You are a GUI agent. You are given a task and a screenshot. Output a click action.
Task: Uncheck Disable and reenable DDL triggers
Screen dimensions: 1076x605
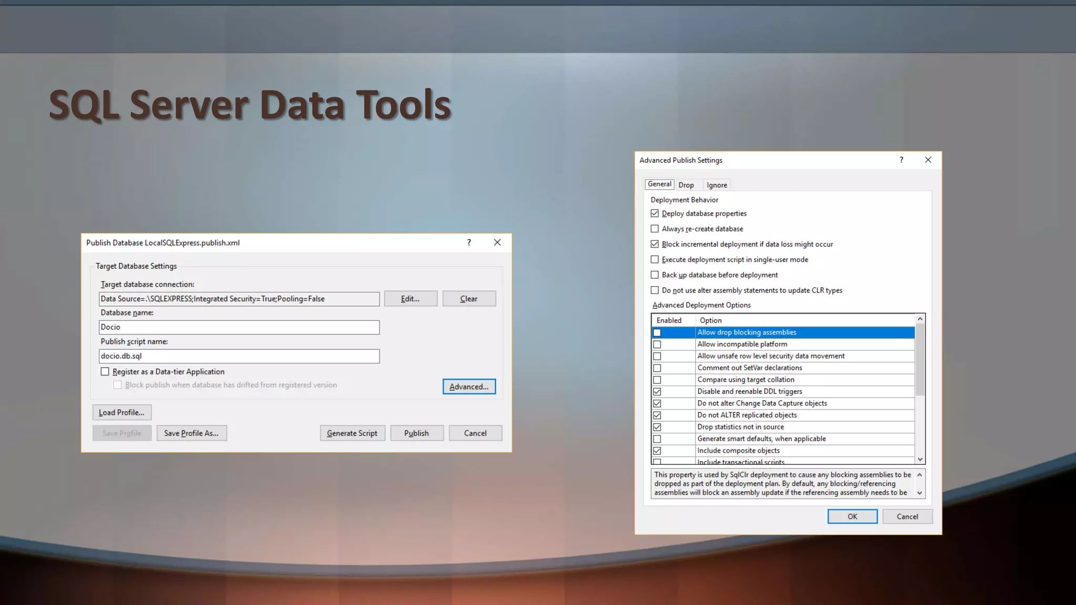657,392
